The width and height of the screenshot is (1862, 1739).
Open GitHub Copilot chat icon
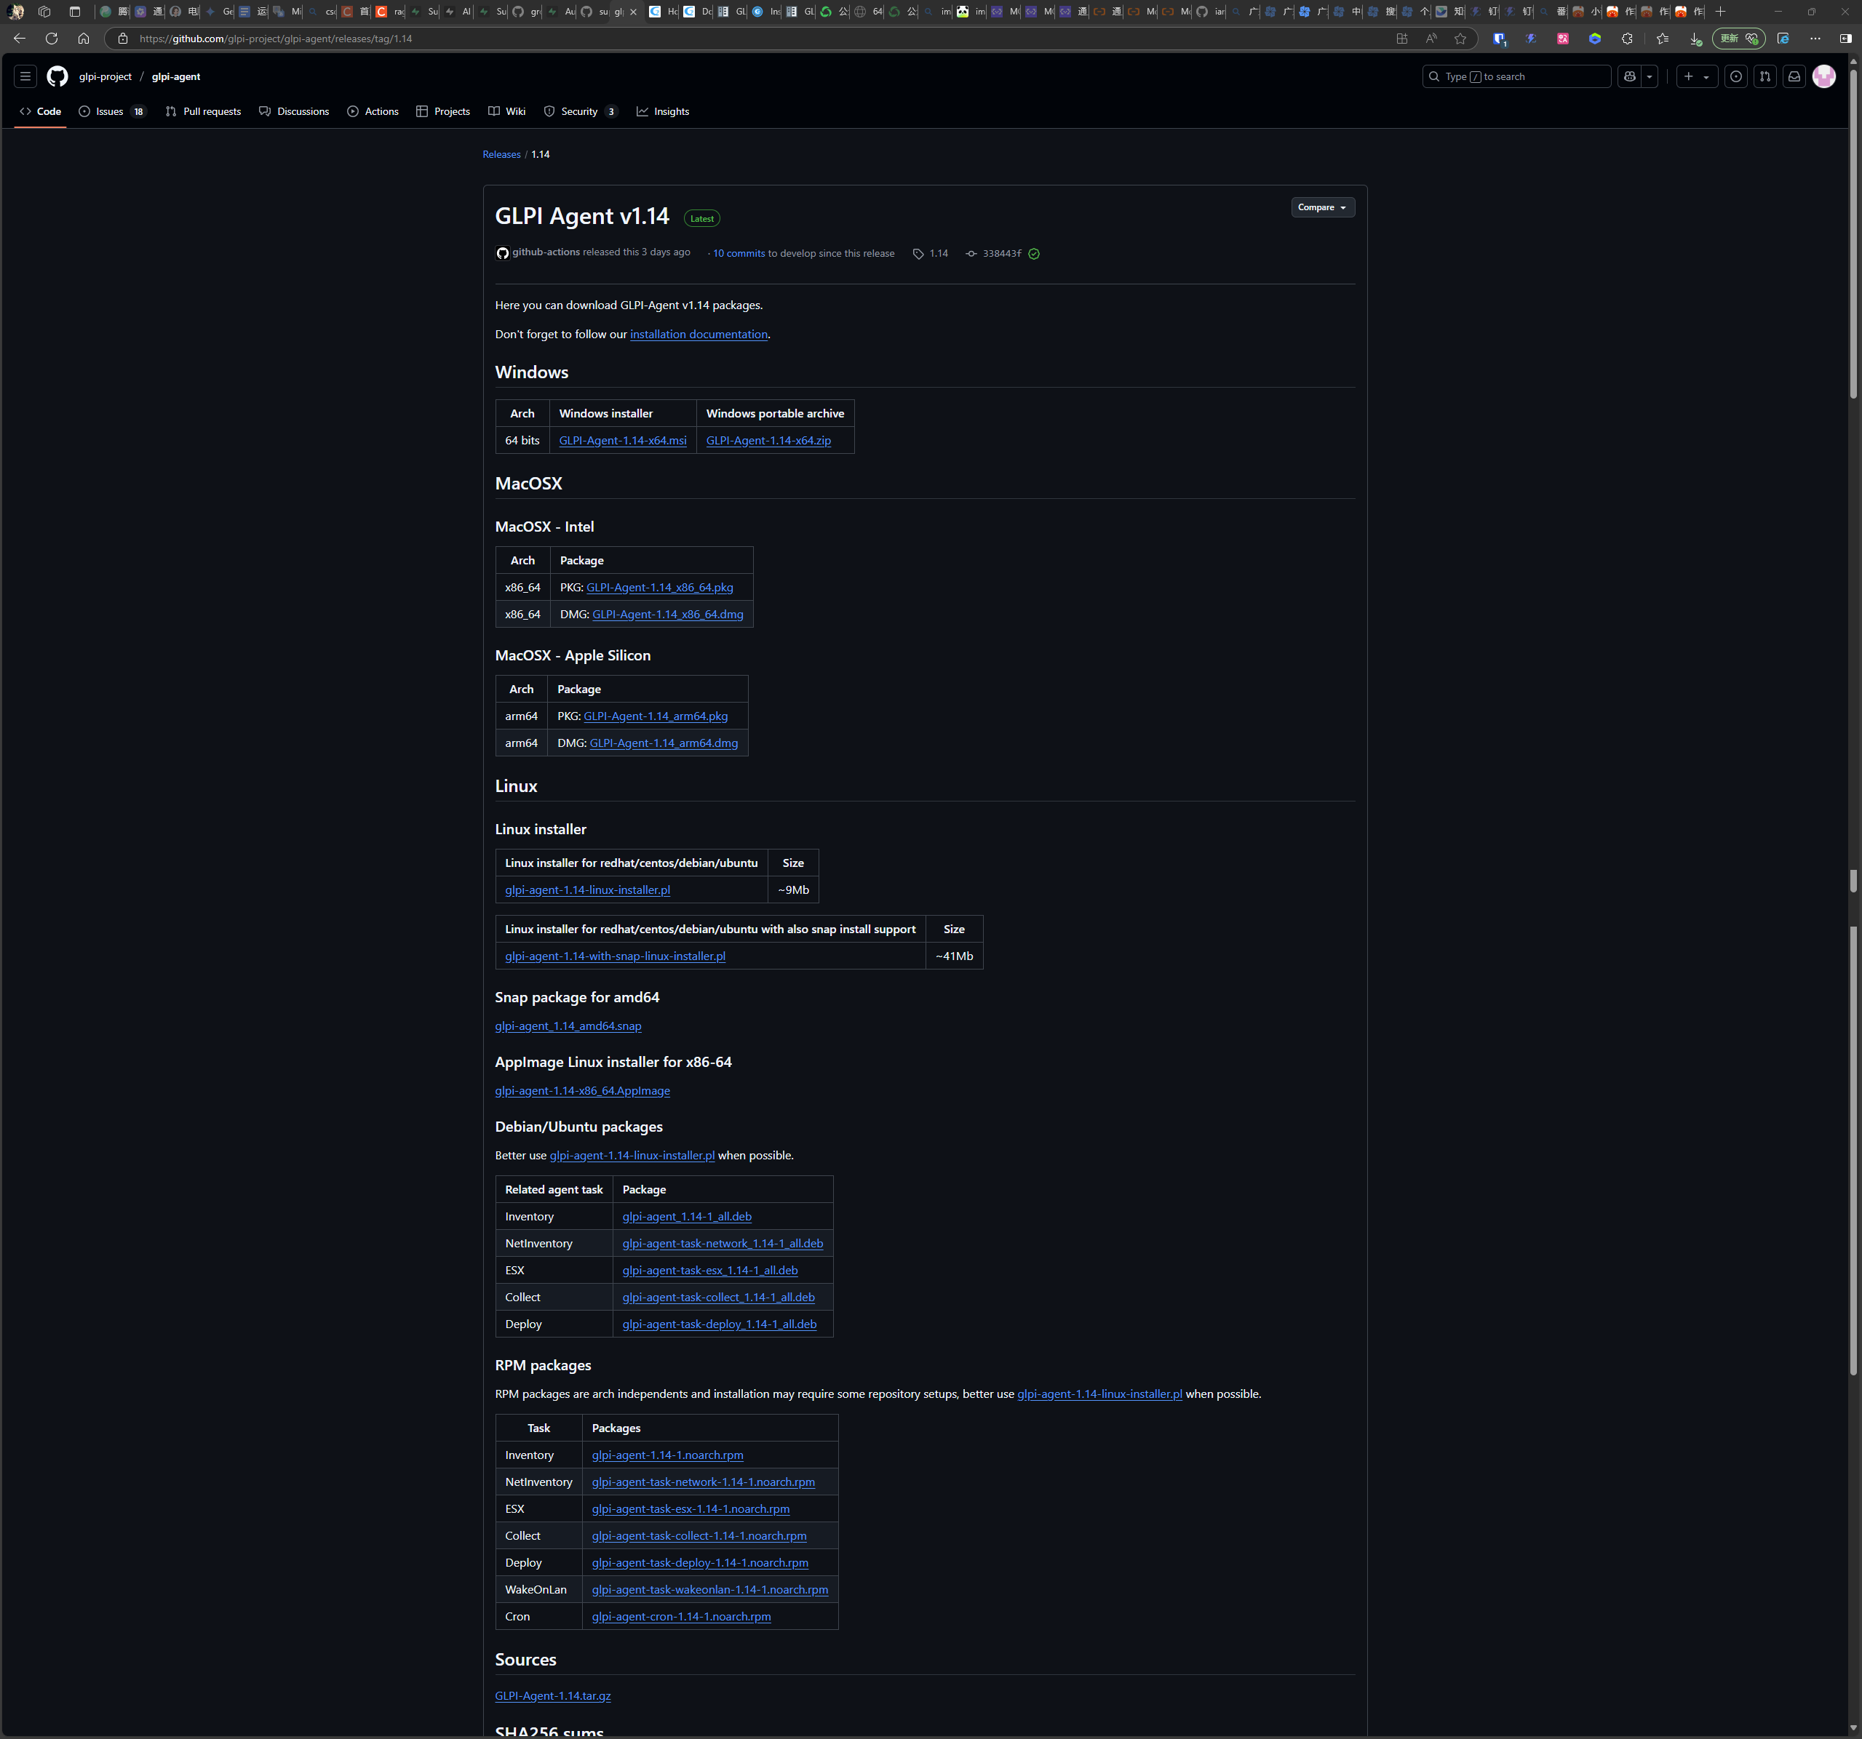click(x=1630, y=77)
